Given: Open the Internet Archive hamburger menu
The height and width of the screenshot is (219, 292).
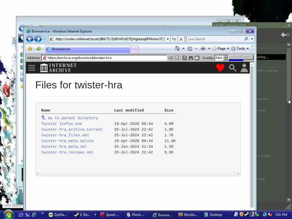Looking at the screenshot, I should 32,68.
